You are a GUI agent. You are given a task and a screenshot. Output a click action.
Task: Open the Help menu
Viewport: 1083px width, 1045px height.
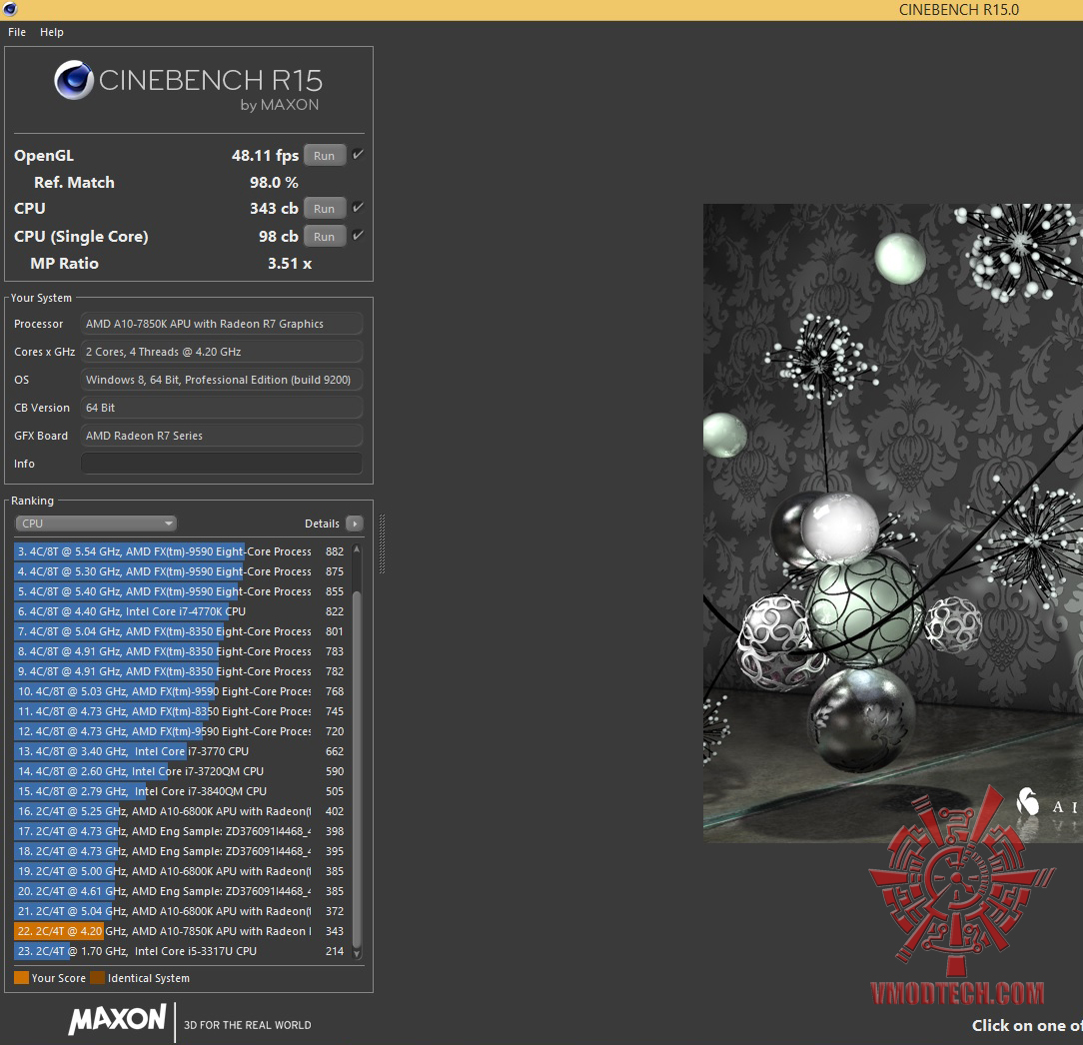pos(52,32)
